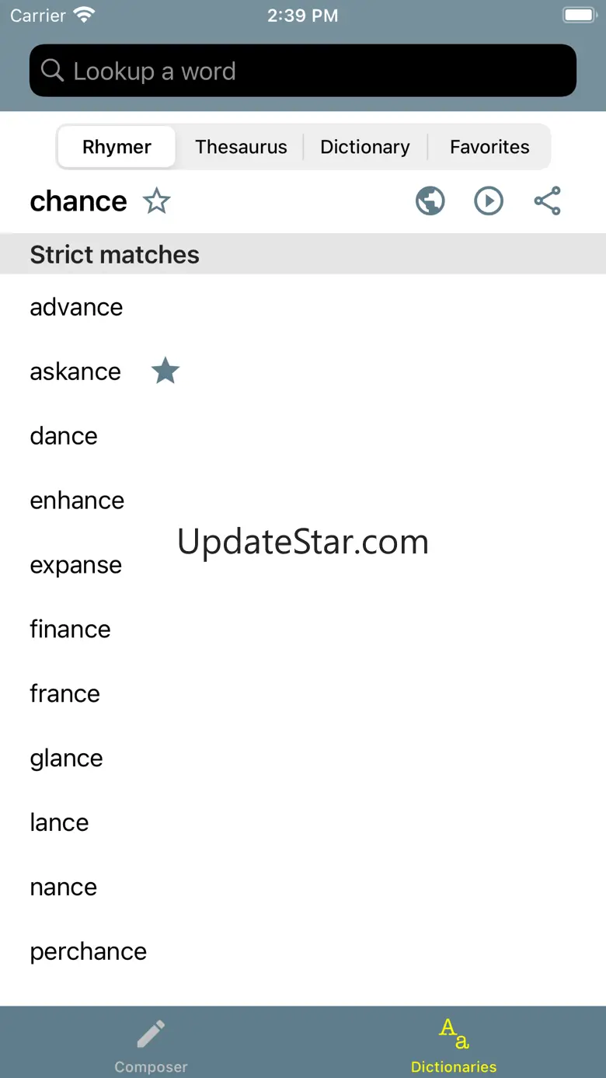Tap perchance in the list

[88, 951]
